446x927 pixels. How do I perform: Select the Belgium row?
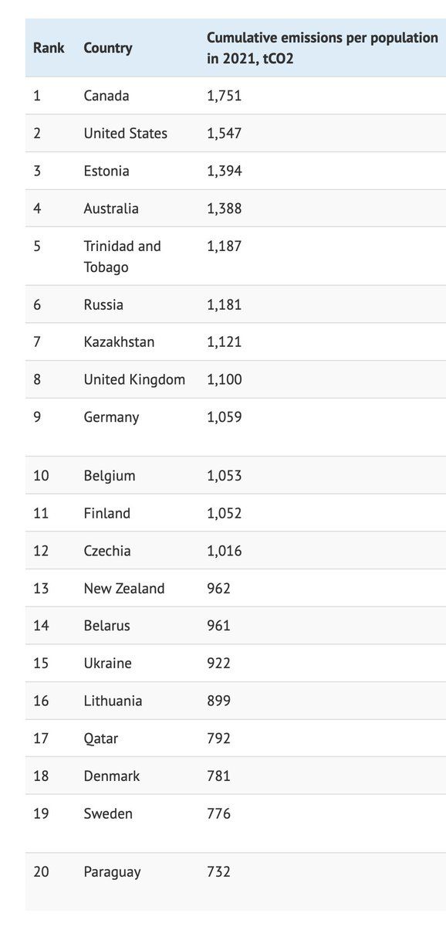click(235, 476)
